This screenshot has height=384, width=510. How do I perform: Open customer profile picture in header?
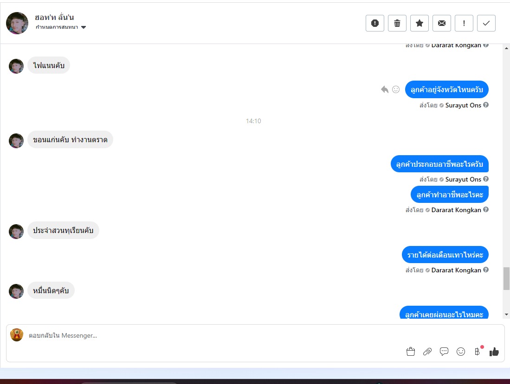pyautogui.click(x=17, y=23)
